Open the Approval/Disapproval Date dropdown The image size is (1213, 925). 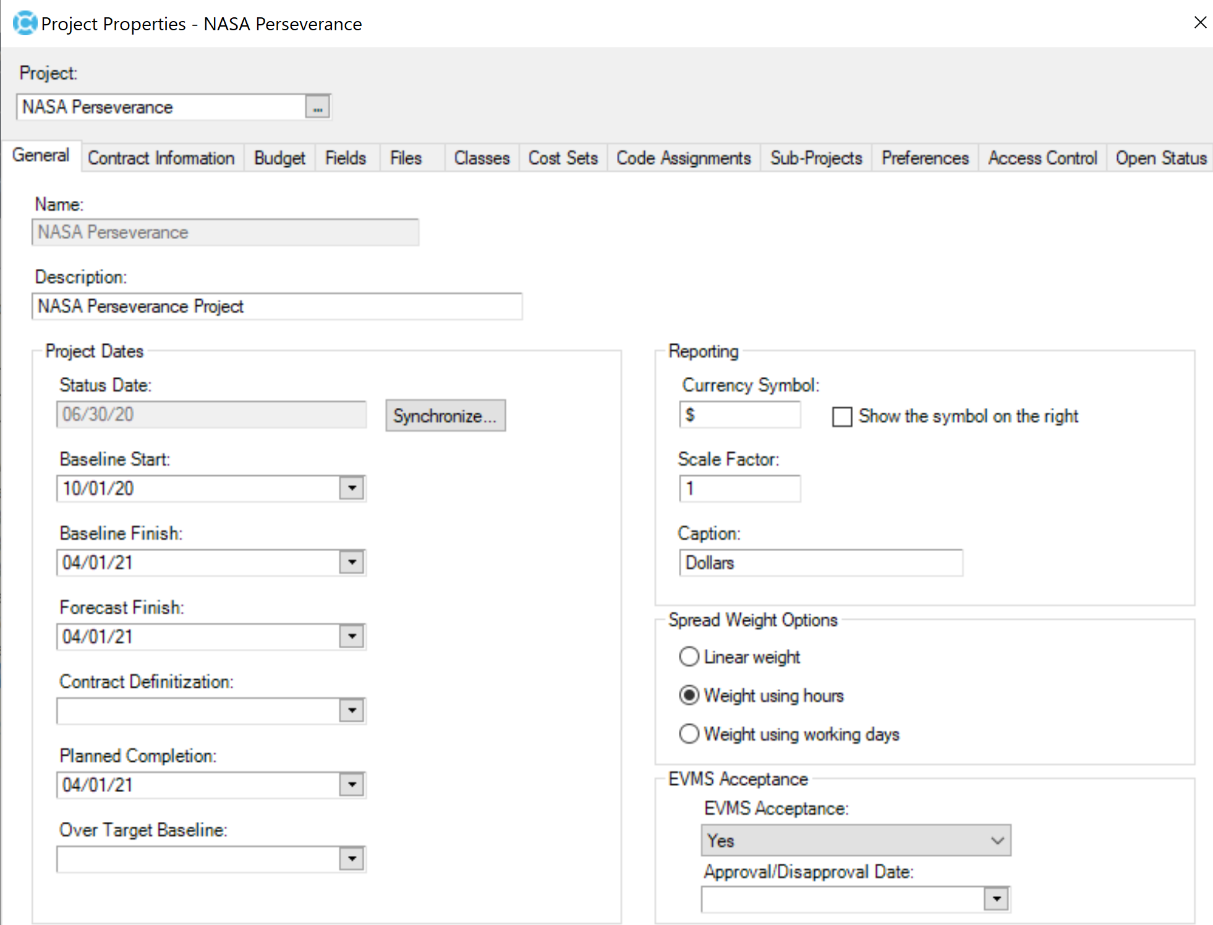tap(996, 899)
